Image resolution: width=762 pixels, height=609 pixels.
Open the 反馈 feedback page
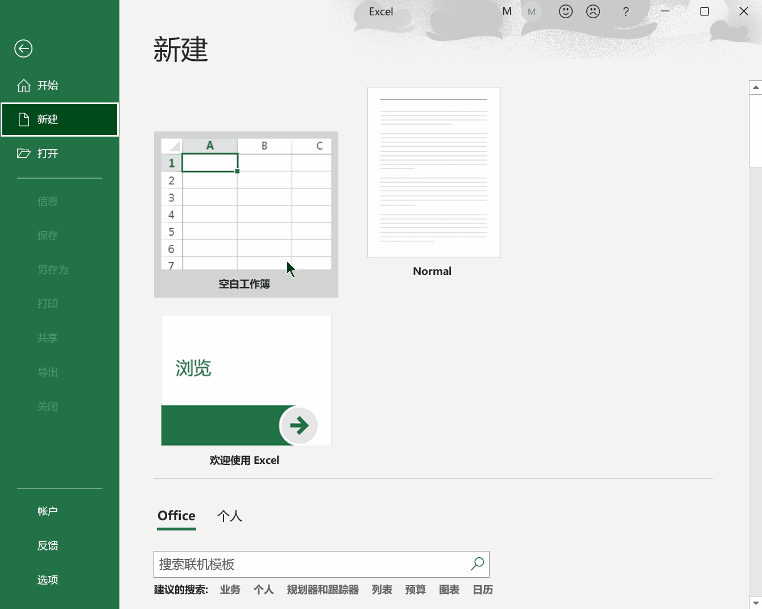click(60, 545)
